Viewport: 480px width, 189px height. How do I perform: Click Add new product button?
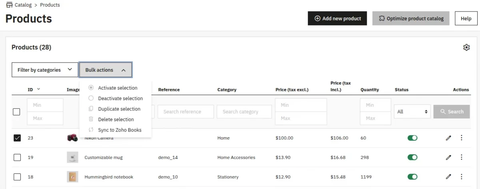pyautogui.click(x=337, y=18)
